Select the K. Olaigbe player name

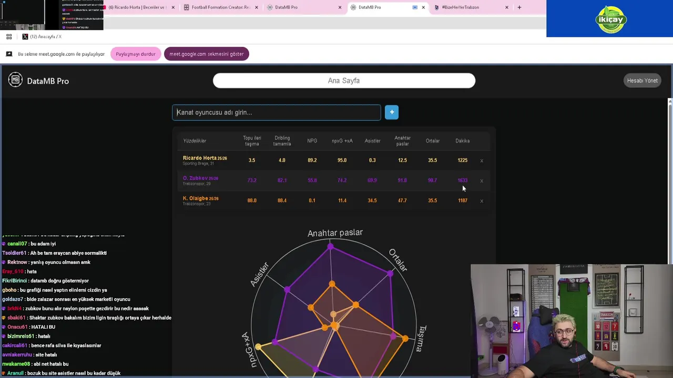(196, 198)
